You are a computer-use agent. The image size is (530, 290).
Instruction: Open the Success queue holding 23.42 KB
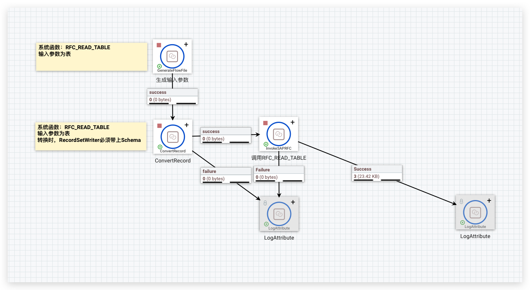[377, 173]
